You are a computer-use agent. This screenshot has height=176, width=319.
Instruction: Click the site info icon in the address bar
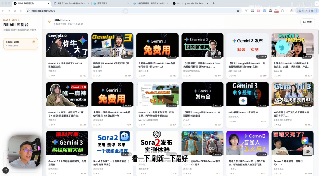28,11
